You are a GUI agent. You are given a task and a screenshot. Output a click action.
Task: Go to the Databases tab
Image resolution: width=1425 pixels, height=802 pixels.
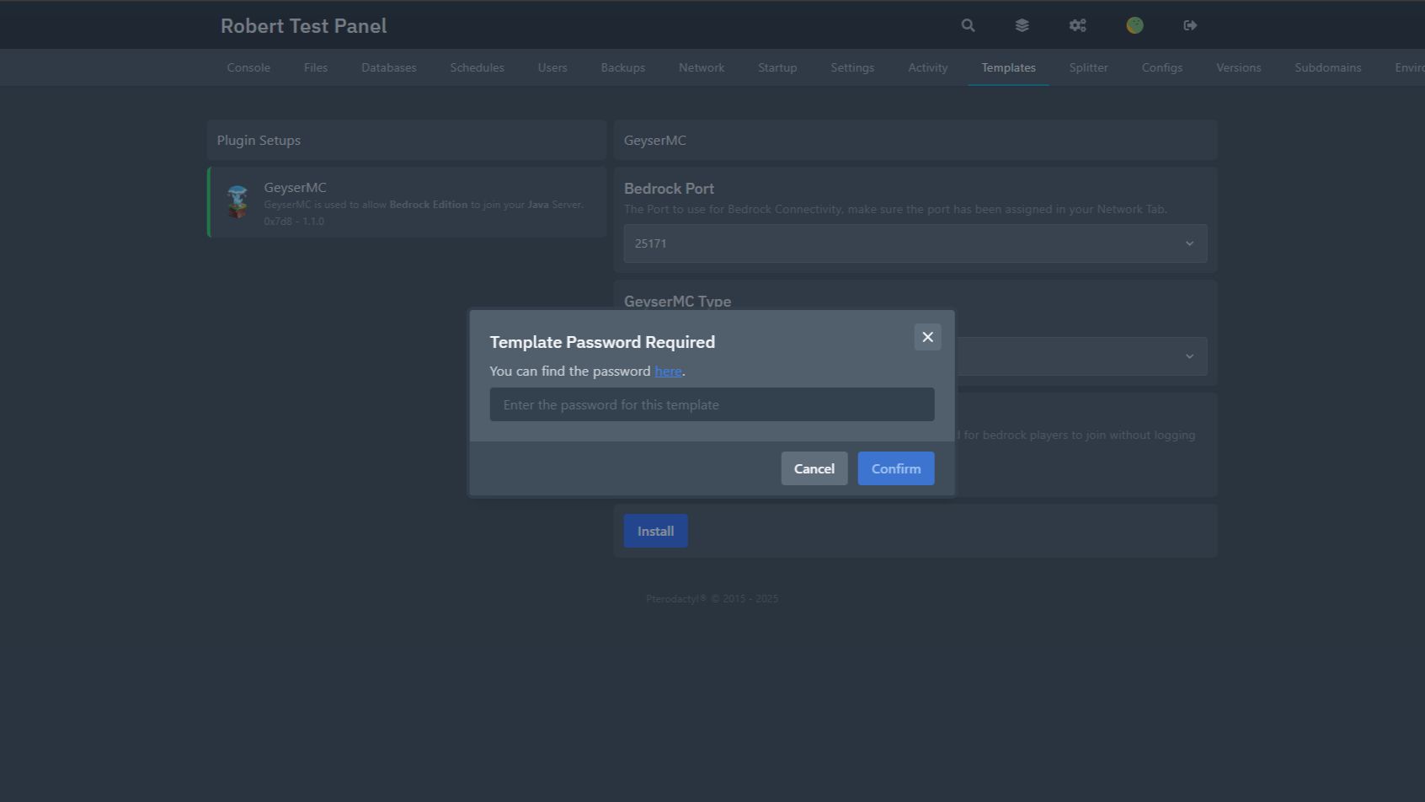388,67
